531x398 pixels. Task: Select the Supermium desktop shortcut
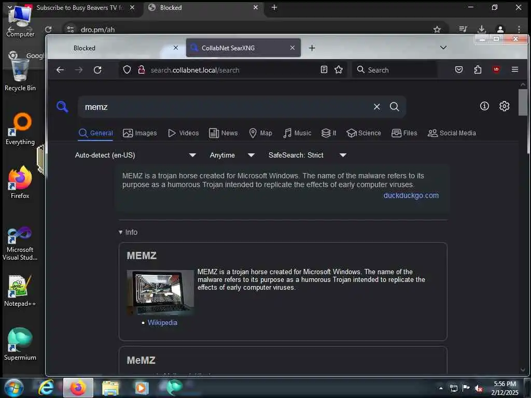(20, 345)
